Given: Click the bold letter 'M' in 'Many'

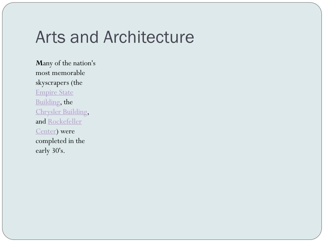Looking at the screenshot, I should point(39,63).
